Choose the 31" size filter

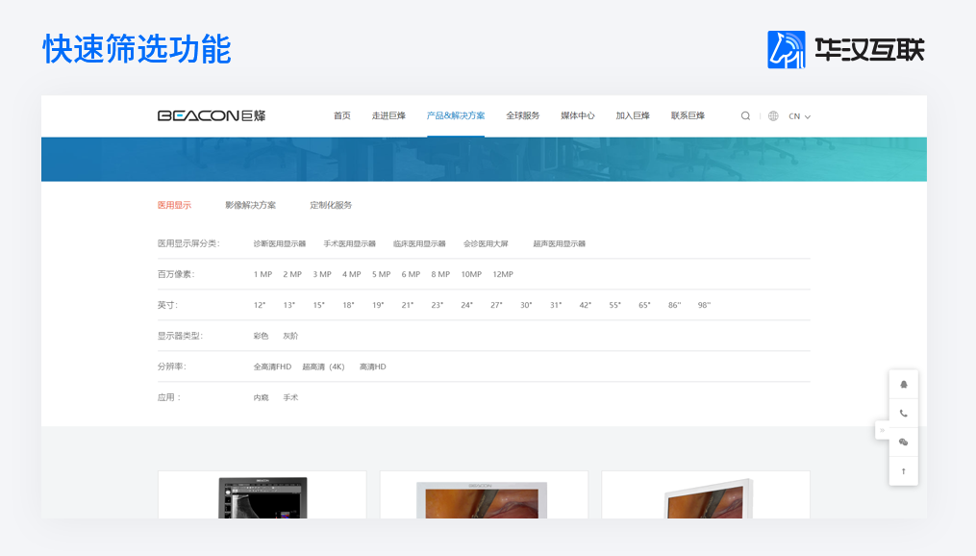click(x=555, y=305)
